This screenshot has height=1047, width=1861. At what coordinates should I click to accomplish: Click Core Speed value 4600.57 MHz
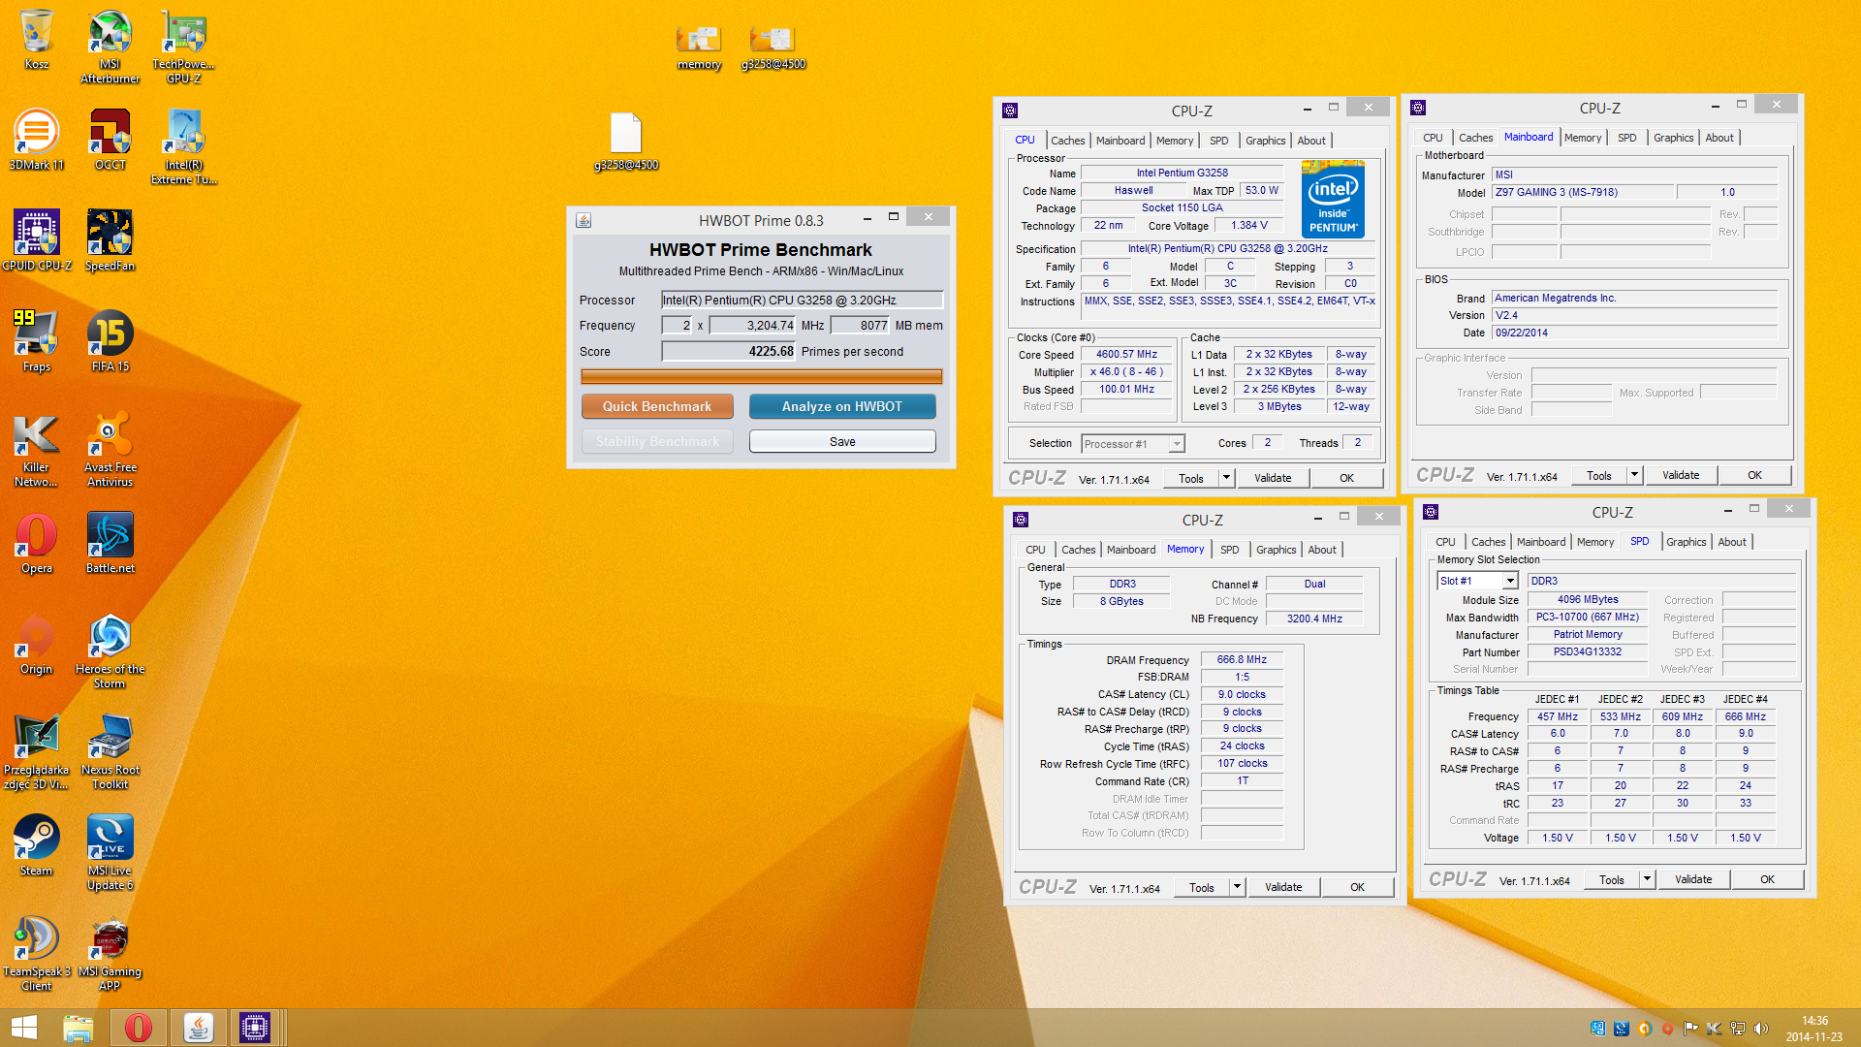[1126, 355]
